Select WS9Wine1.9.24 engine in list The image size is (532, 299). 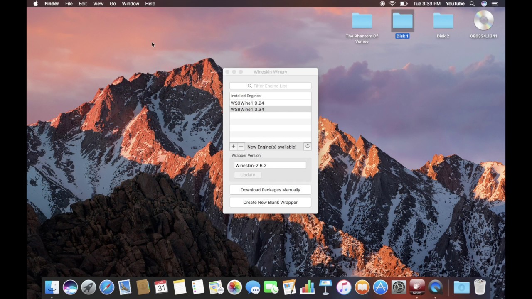point(271,103)
